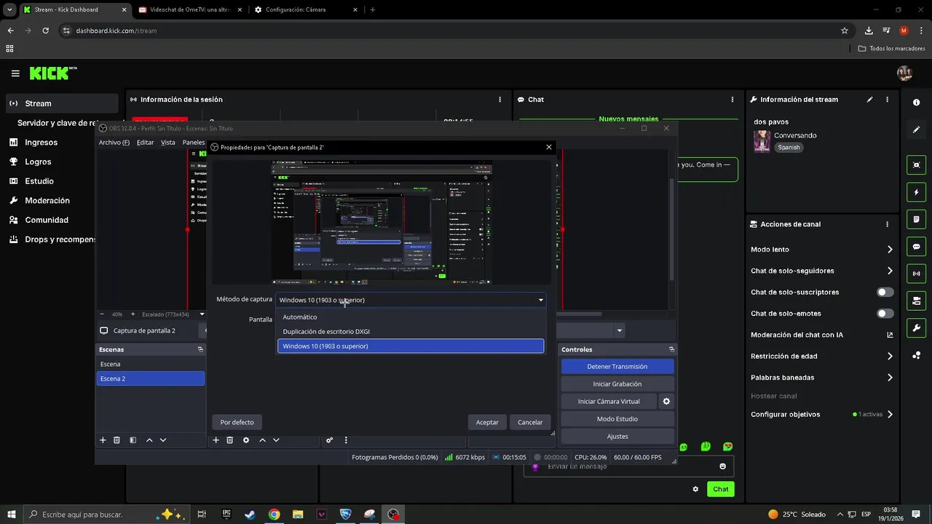Open the Método de captura dropdown
The height and width of the screenshot is (524, 932).
coord(411,300)
